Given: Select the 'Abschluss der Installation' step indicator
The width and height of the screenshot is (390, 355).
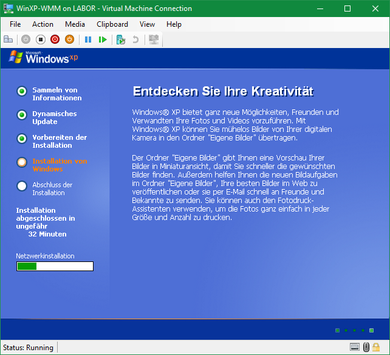Looking at the screenshot, I should click(22, 186).
